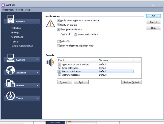Select the Timer section header label
Screen dimensions: 164x124
click(20, 98)
